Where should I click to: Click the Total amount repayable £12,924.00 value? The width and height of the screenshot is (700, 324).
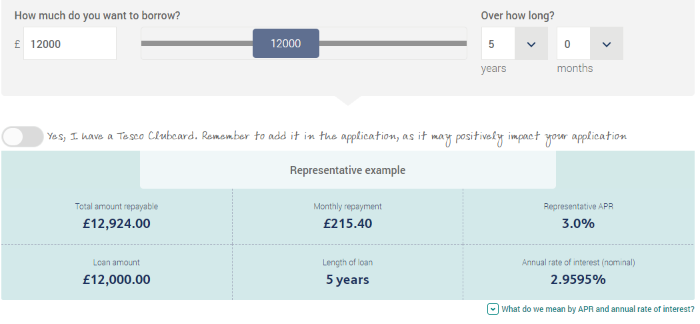[x=117, y=223]
